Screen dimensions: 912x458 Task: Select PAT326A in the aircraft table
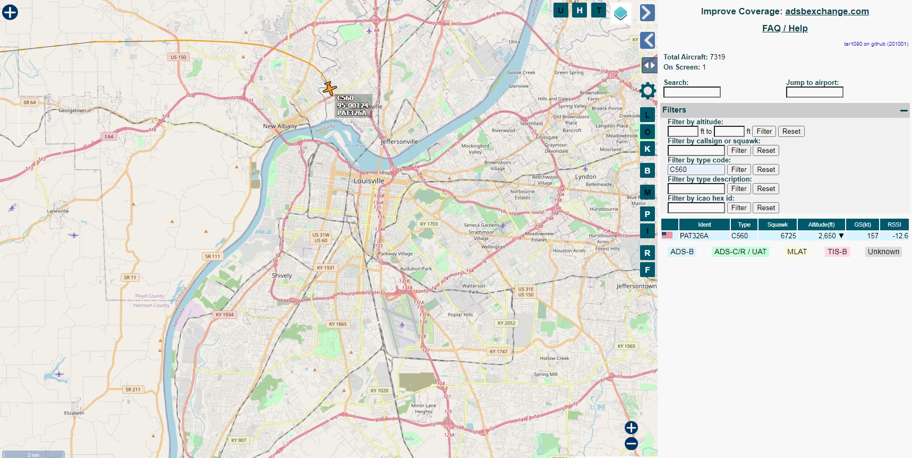(785, 236)
